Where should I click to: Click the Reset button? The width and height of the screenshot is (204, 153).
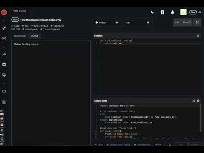tap(158, 144)
